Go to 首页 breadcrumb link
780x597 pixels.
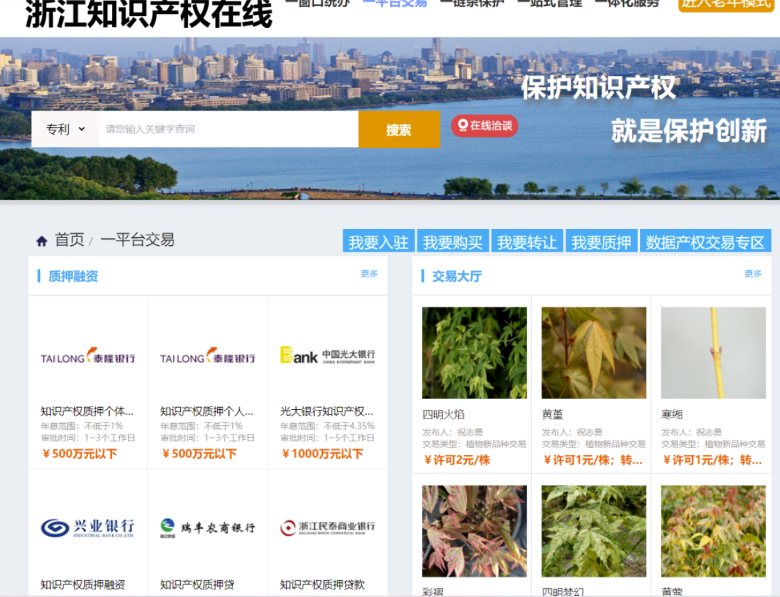point(69,240)
